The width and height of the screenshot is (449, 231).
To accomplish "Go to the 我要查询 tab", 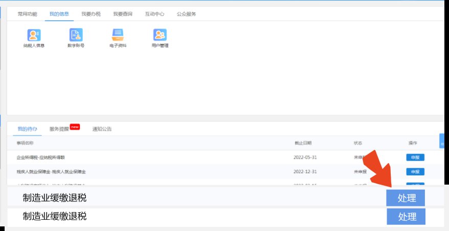I will click(123, 14).
